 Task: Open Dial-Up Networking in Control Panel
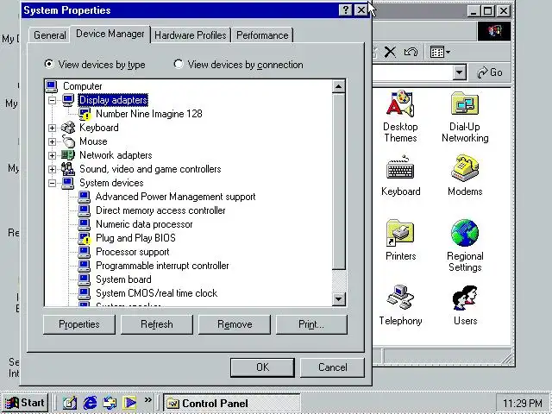click(465, 116)
